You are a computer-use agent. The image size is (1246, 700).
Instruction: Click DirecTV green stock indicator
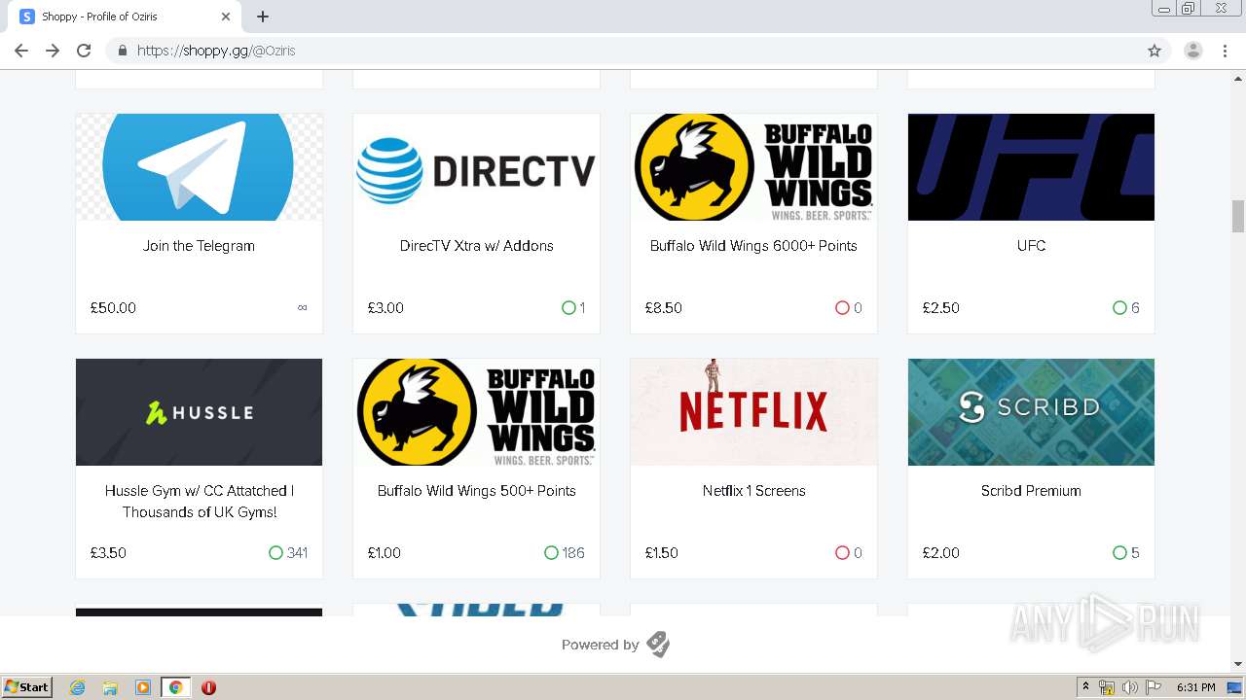point(568,308)
